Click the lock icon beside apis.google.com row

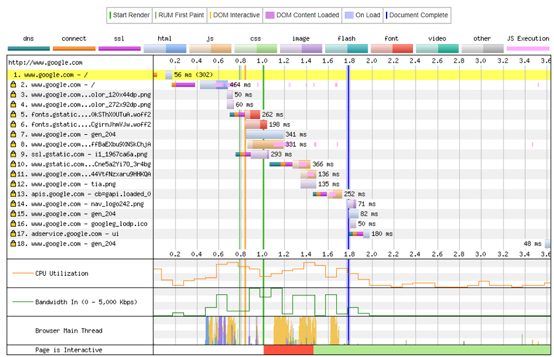click(14, 194)
